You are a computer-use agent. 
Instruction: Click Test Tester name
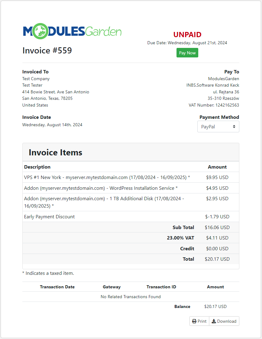(x=32, y=85)
